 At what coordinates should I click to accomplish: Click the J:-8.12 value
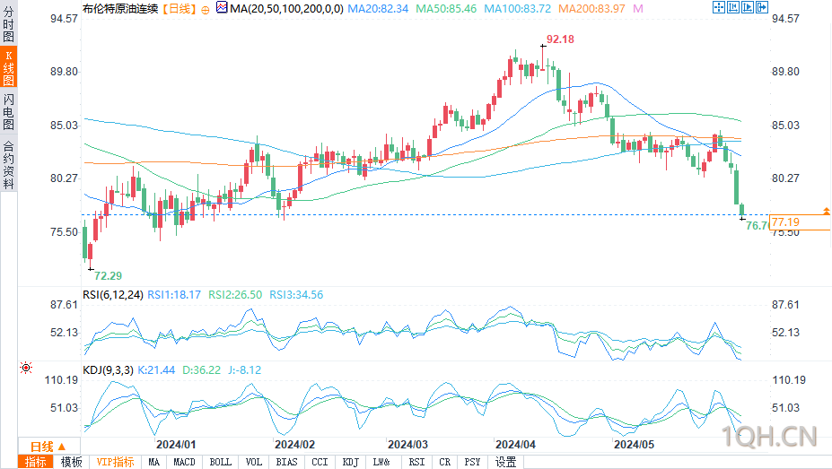[x=245, y=369]
